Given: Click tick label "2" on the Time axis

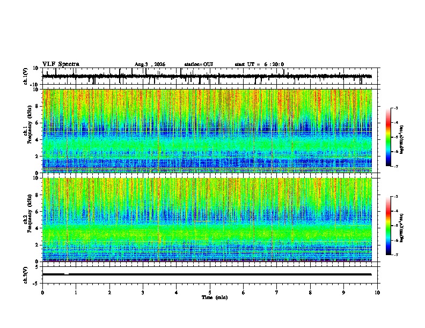Looking at the screenshot, I should tap(109, 293).
